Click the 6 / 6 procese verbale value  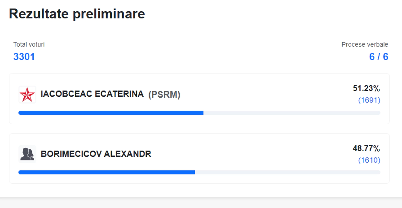378,56
